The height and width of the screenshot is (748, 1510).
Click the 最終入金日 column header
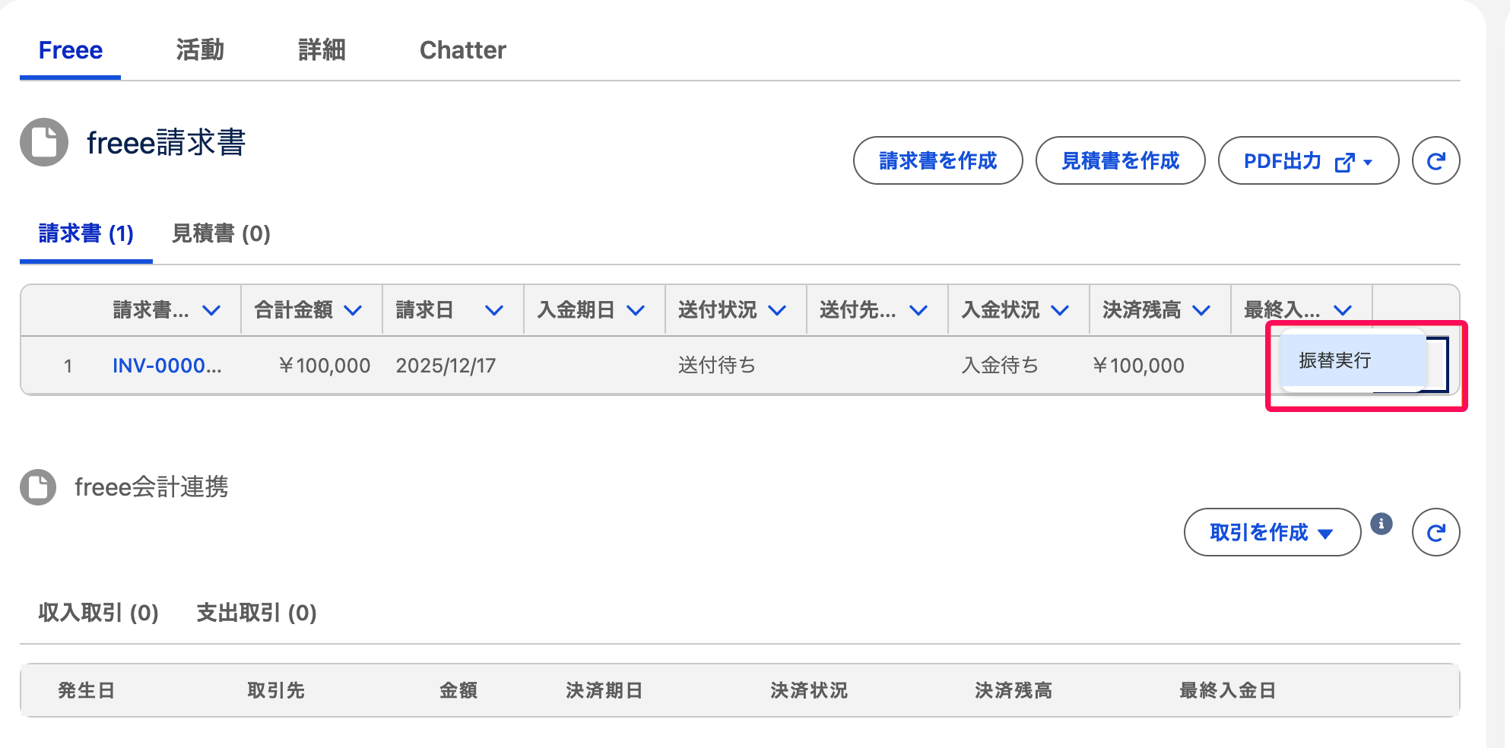1228,690
